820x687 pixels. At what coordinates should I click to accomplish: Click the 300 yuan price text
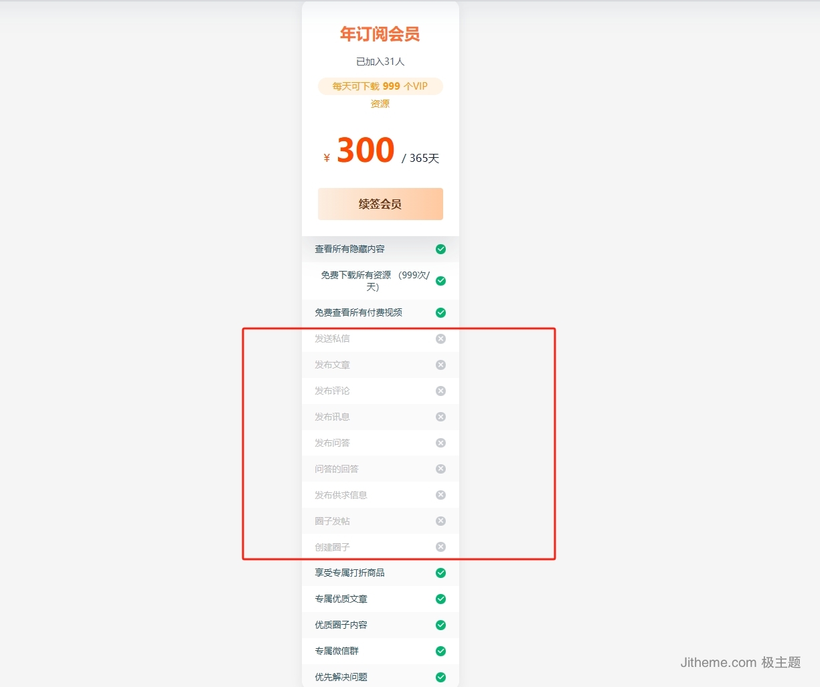[365, 151]
